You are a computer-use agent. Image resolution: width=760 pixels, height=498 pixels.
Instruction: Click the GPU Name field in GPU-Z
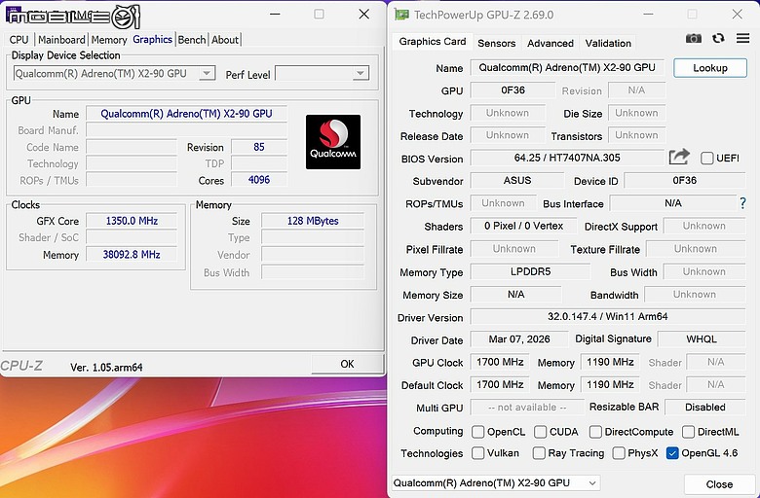[x=567, y=67]
